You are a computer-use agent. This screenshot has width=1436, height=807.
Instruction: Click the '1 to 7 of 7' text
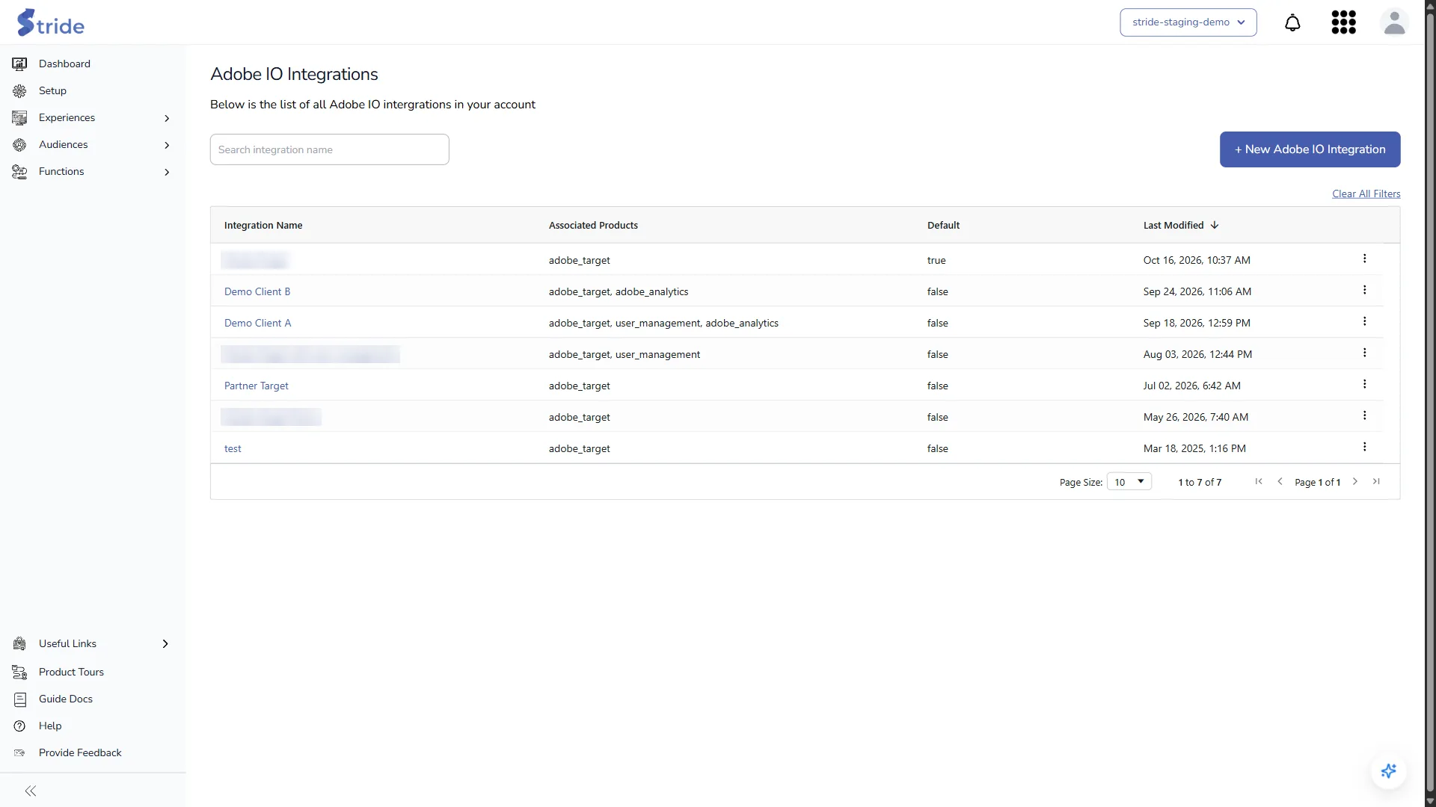tap(1200, 482)
